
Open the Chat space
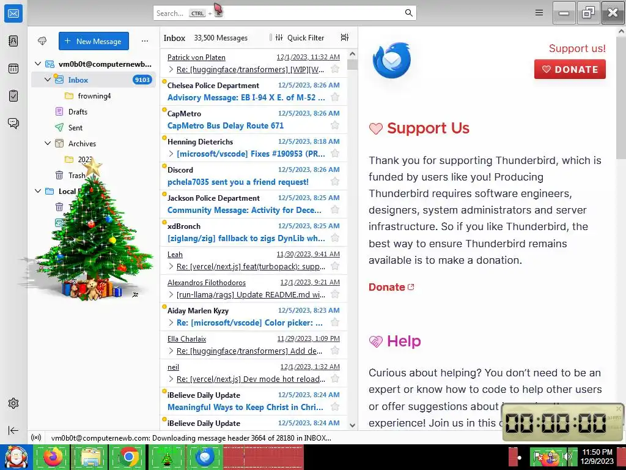pyautogui.click(x=13, y=123)
